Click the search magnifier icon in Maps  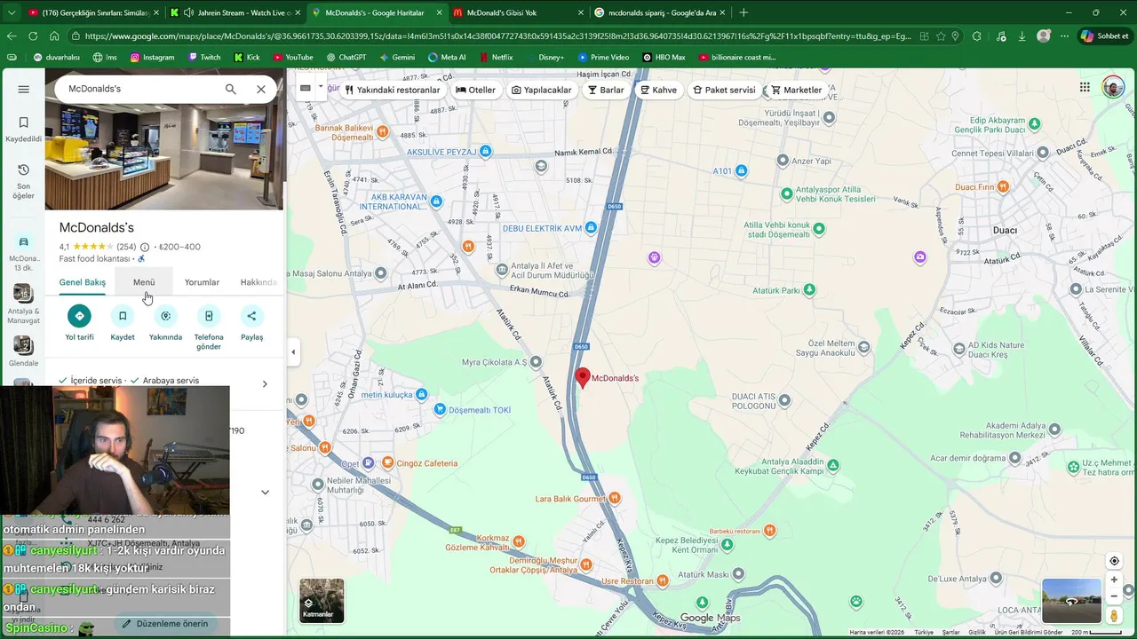[x=231, y=89]
